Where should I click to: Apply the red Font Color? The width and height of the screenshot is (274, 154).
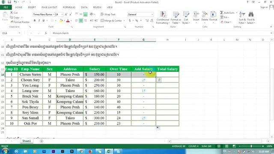click(68, 21)
